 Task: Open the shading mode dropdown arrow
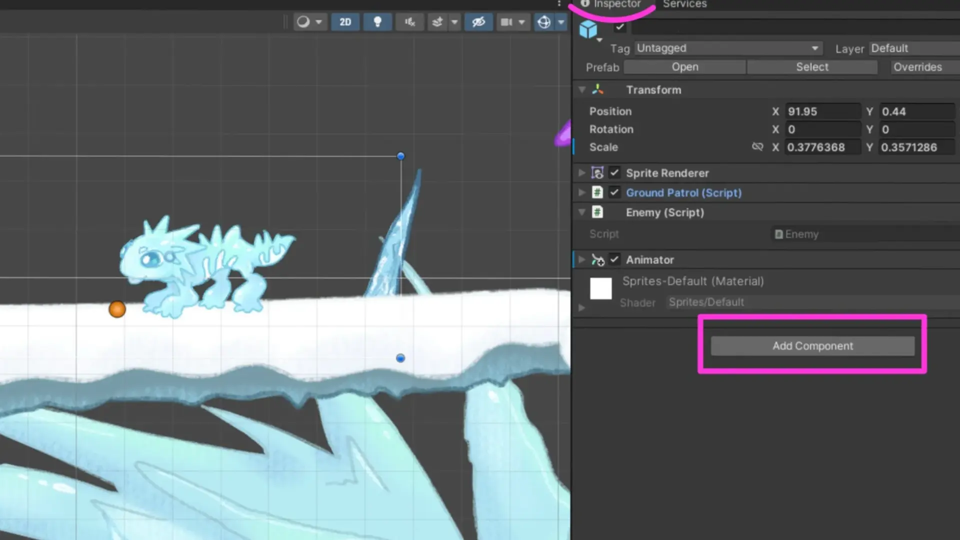click(318, 22)
